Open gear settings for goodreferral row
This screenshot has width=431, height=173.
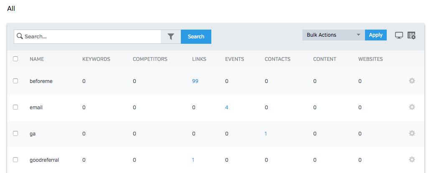(412, 160)
